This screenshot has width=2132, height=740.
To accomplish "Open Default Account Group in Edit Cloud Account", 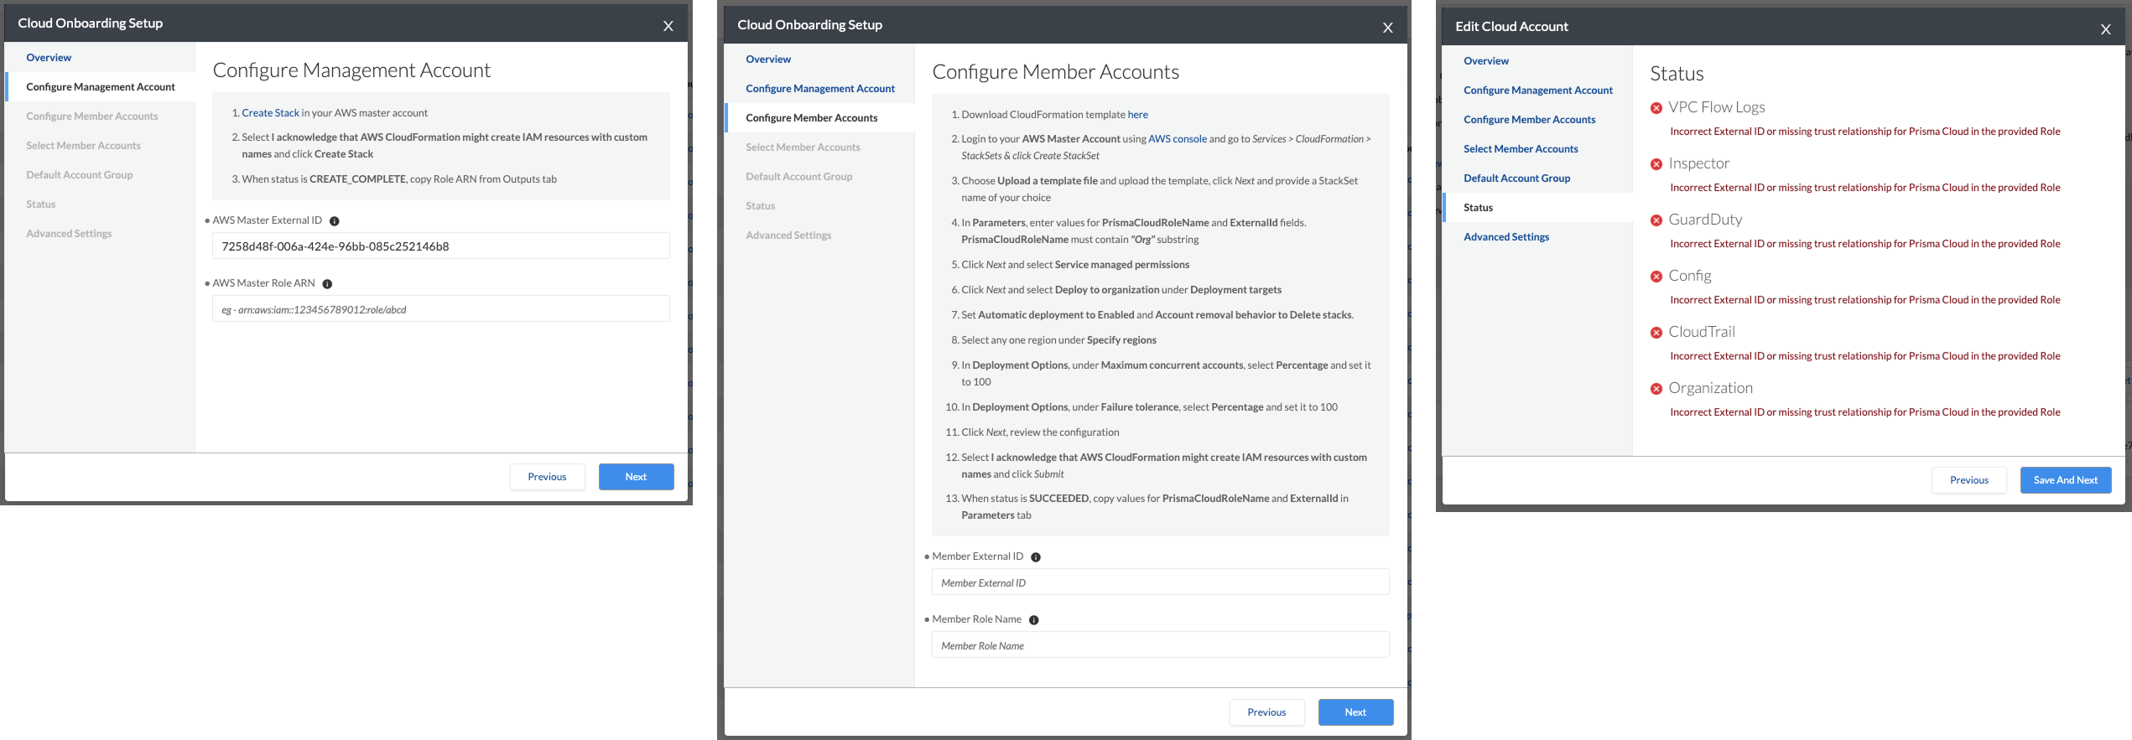I will click(1517, 179).
